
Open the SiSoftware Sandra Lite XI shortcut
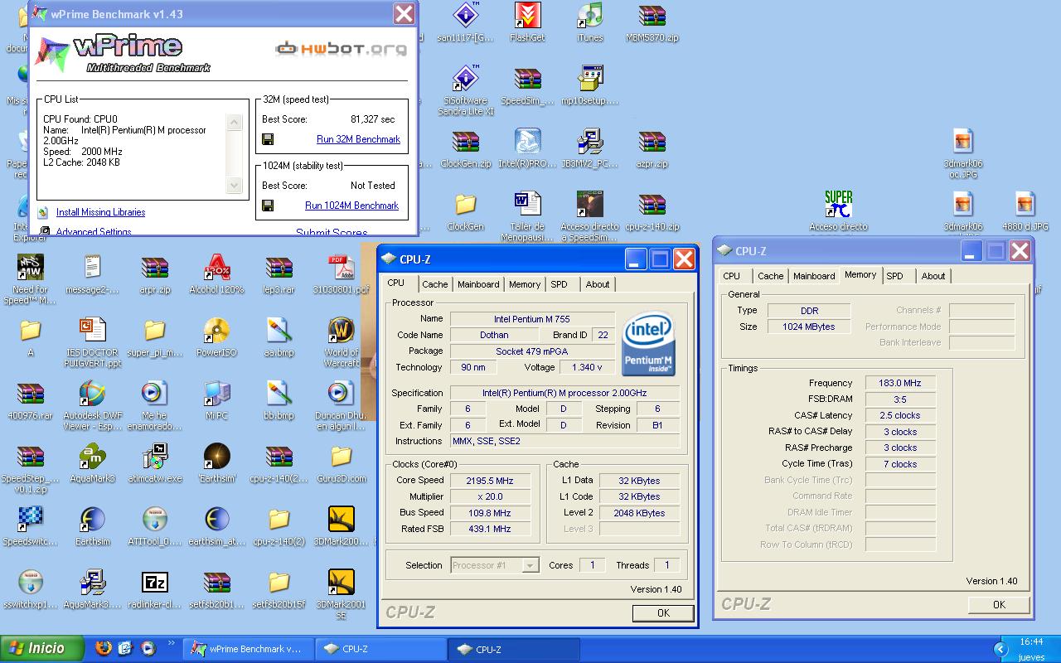pos(465,90)
